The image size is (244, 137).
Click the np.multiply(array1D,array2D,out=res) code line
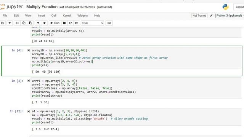tap(62, 62)
